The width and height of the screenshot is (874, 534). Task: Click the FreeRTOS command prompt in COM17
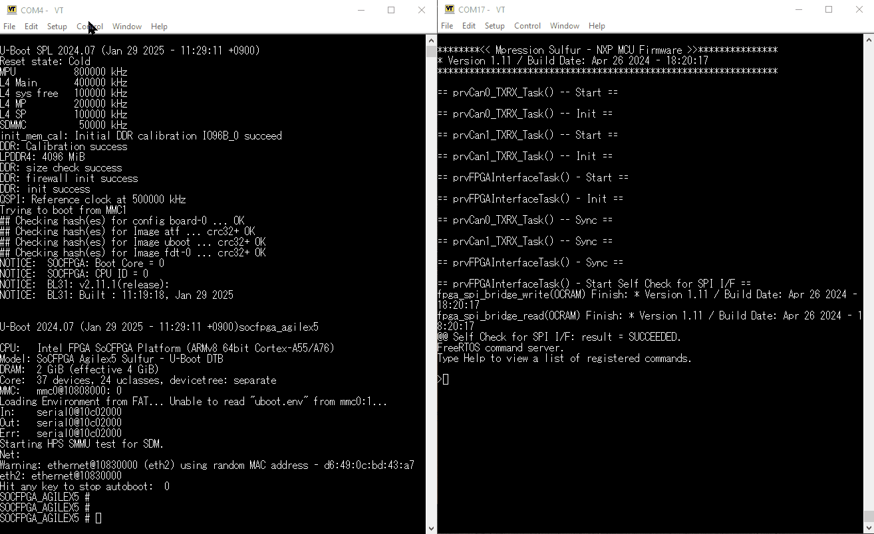442,379
